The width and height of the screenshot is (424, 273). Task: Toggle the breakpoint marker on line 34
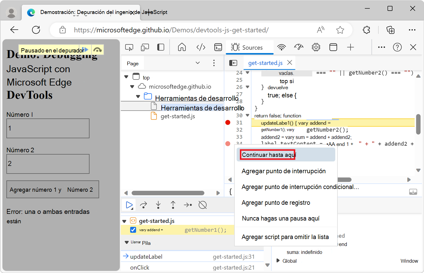coord(228,143)
